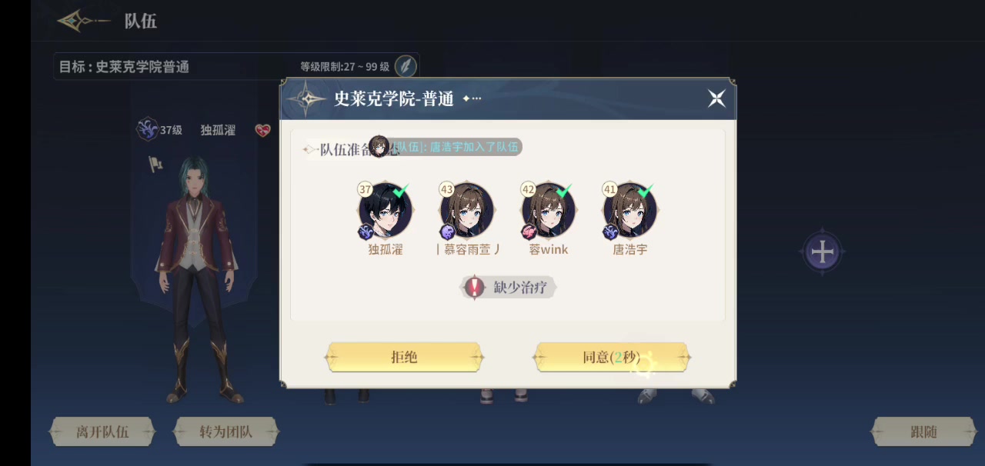Screen dimensions: 985x466
Task: Close the 史莱克学院-普通 dialog
Action: coord(716,98)
